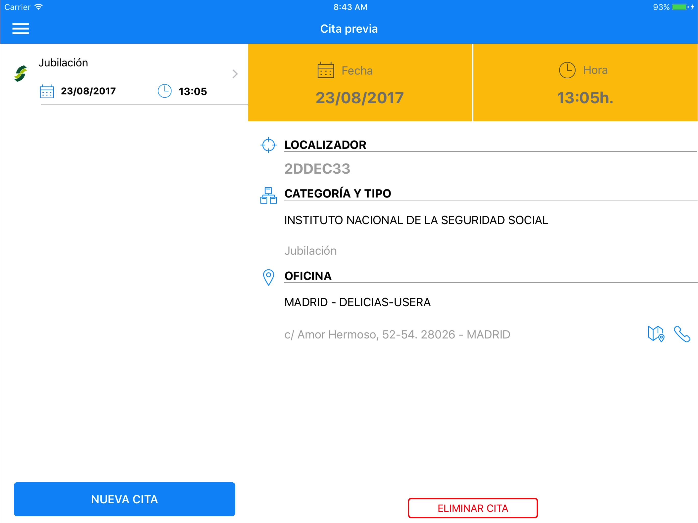Click the clock icon beside 13:05 in list
Image resolution: width=698 pixels, height=523 pixels.
coord(164,91)
